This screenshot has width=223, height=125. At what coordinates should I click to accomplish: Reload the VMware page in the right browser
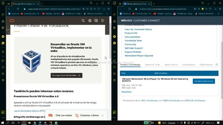(129, 9)
